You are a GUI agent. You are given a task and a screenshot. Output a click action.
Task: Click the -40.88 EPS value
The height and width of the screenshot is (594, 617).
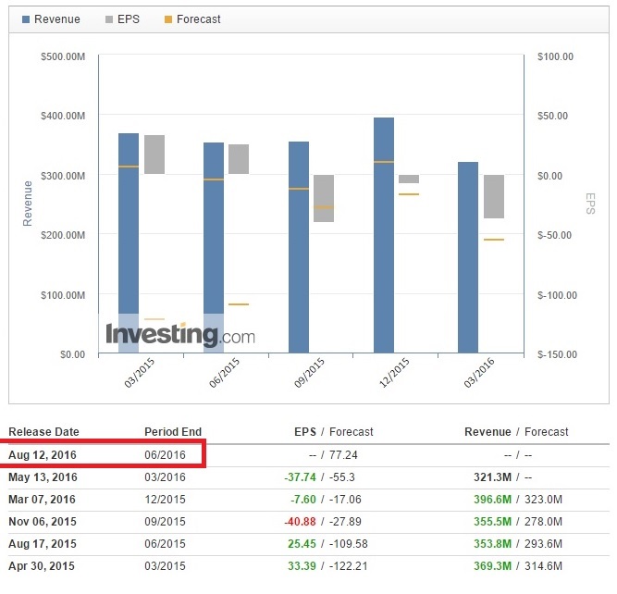pos(300,522)
